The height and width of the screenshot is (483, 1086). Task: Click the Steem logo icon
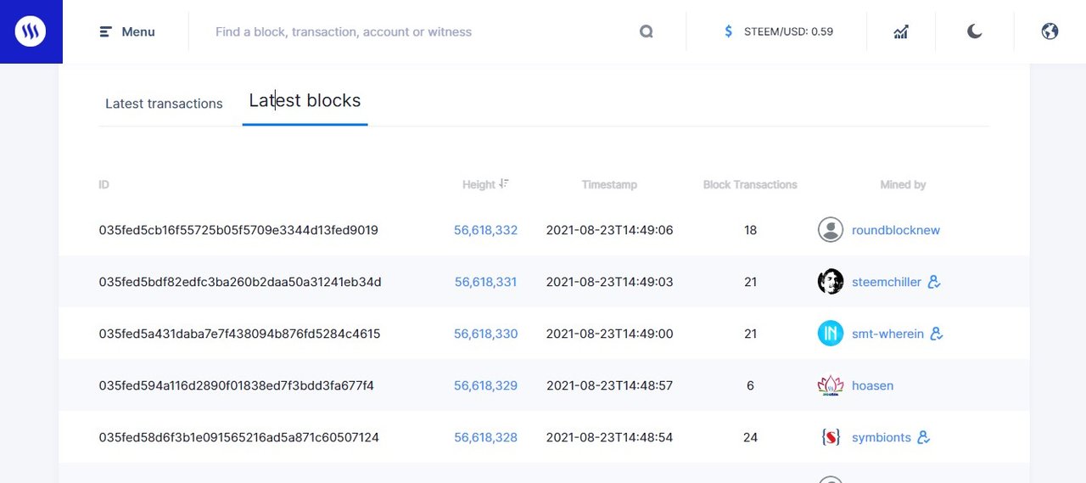pos(31,31)
